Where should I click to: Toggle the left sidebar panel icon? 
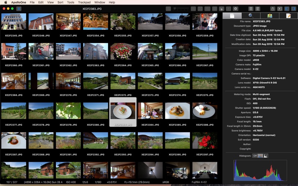287,8
